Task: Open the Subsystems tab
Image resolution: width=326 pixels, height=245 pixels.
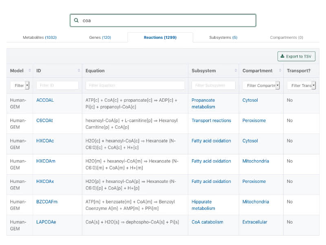Action: pos(223,38)
